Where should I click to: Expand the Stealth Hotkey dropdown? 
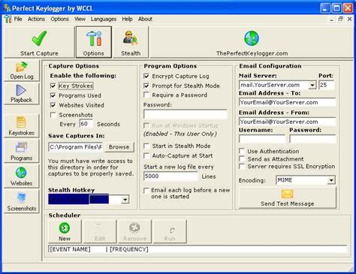pyautogui.click(x=125, y=200)
